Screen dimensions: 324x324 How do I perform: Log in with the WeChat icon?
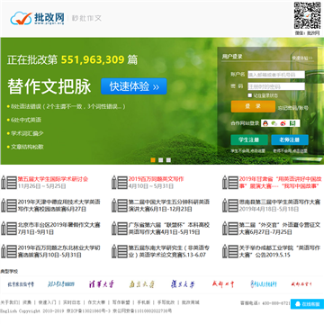click(274, 123)
